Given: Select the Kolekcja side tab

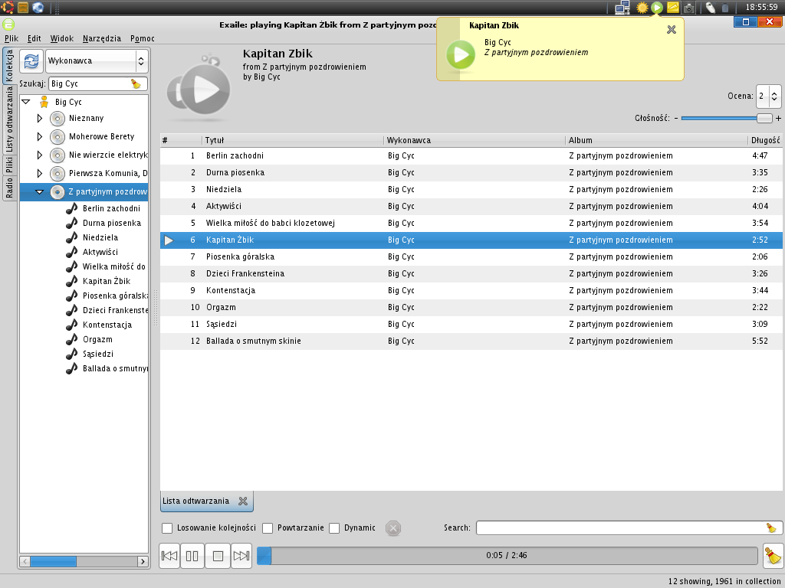Looking at the screenshot, I should pos(9,66).
